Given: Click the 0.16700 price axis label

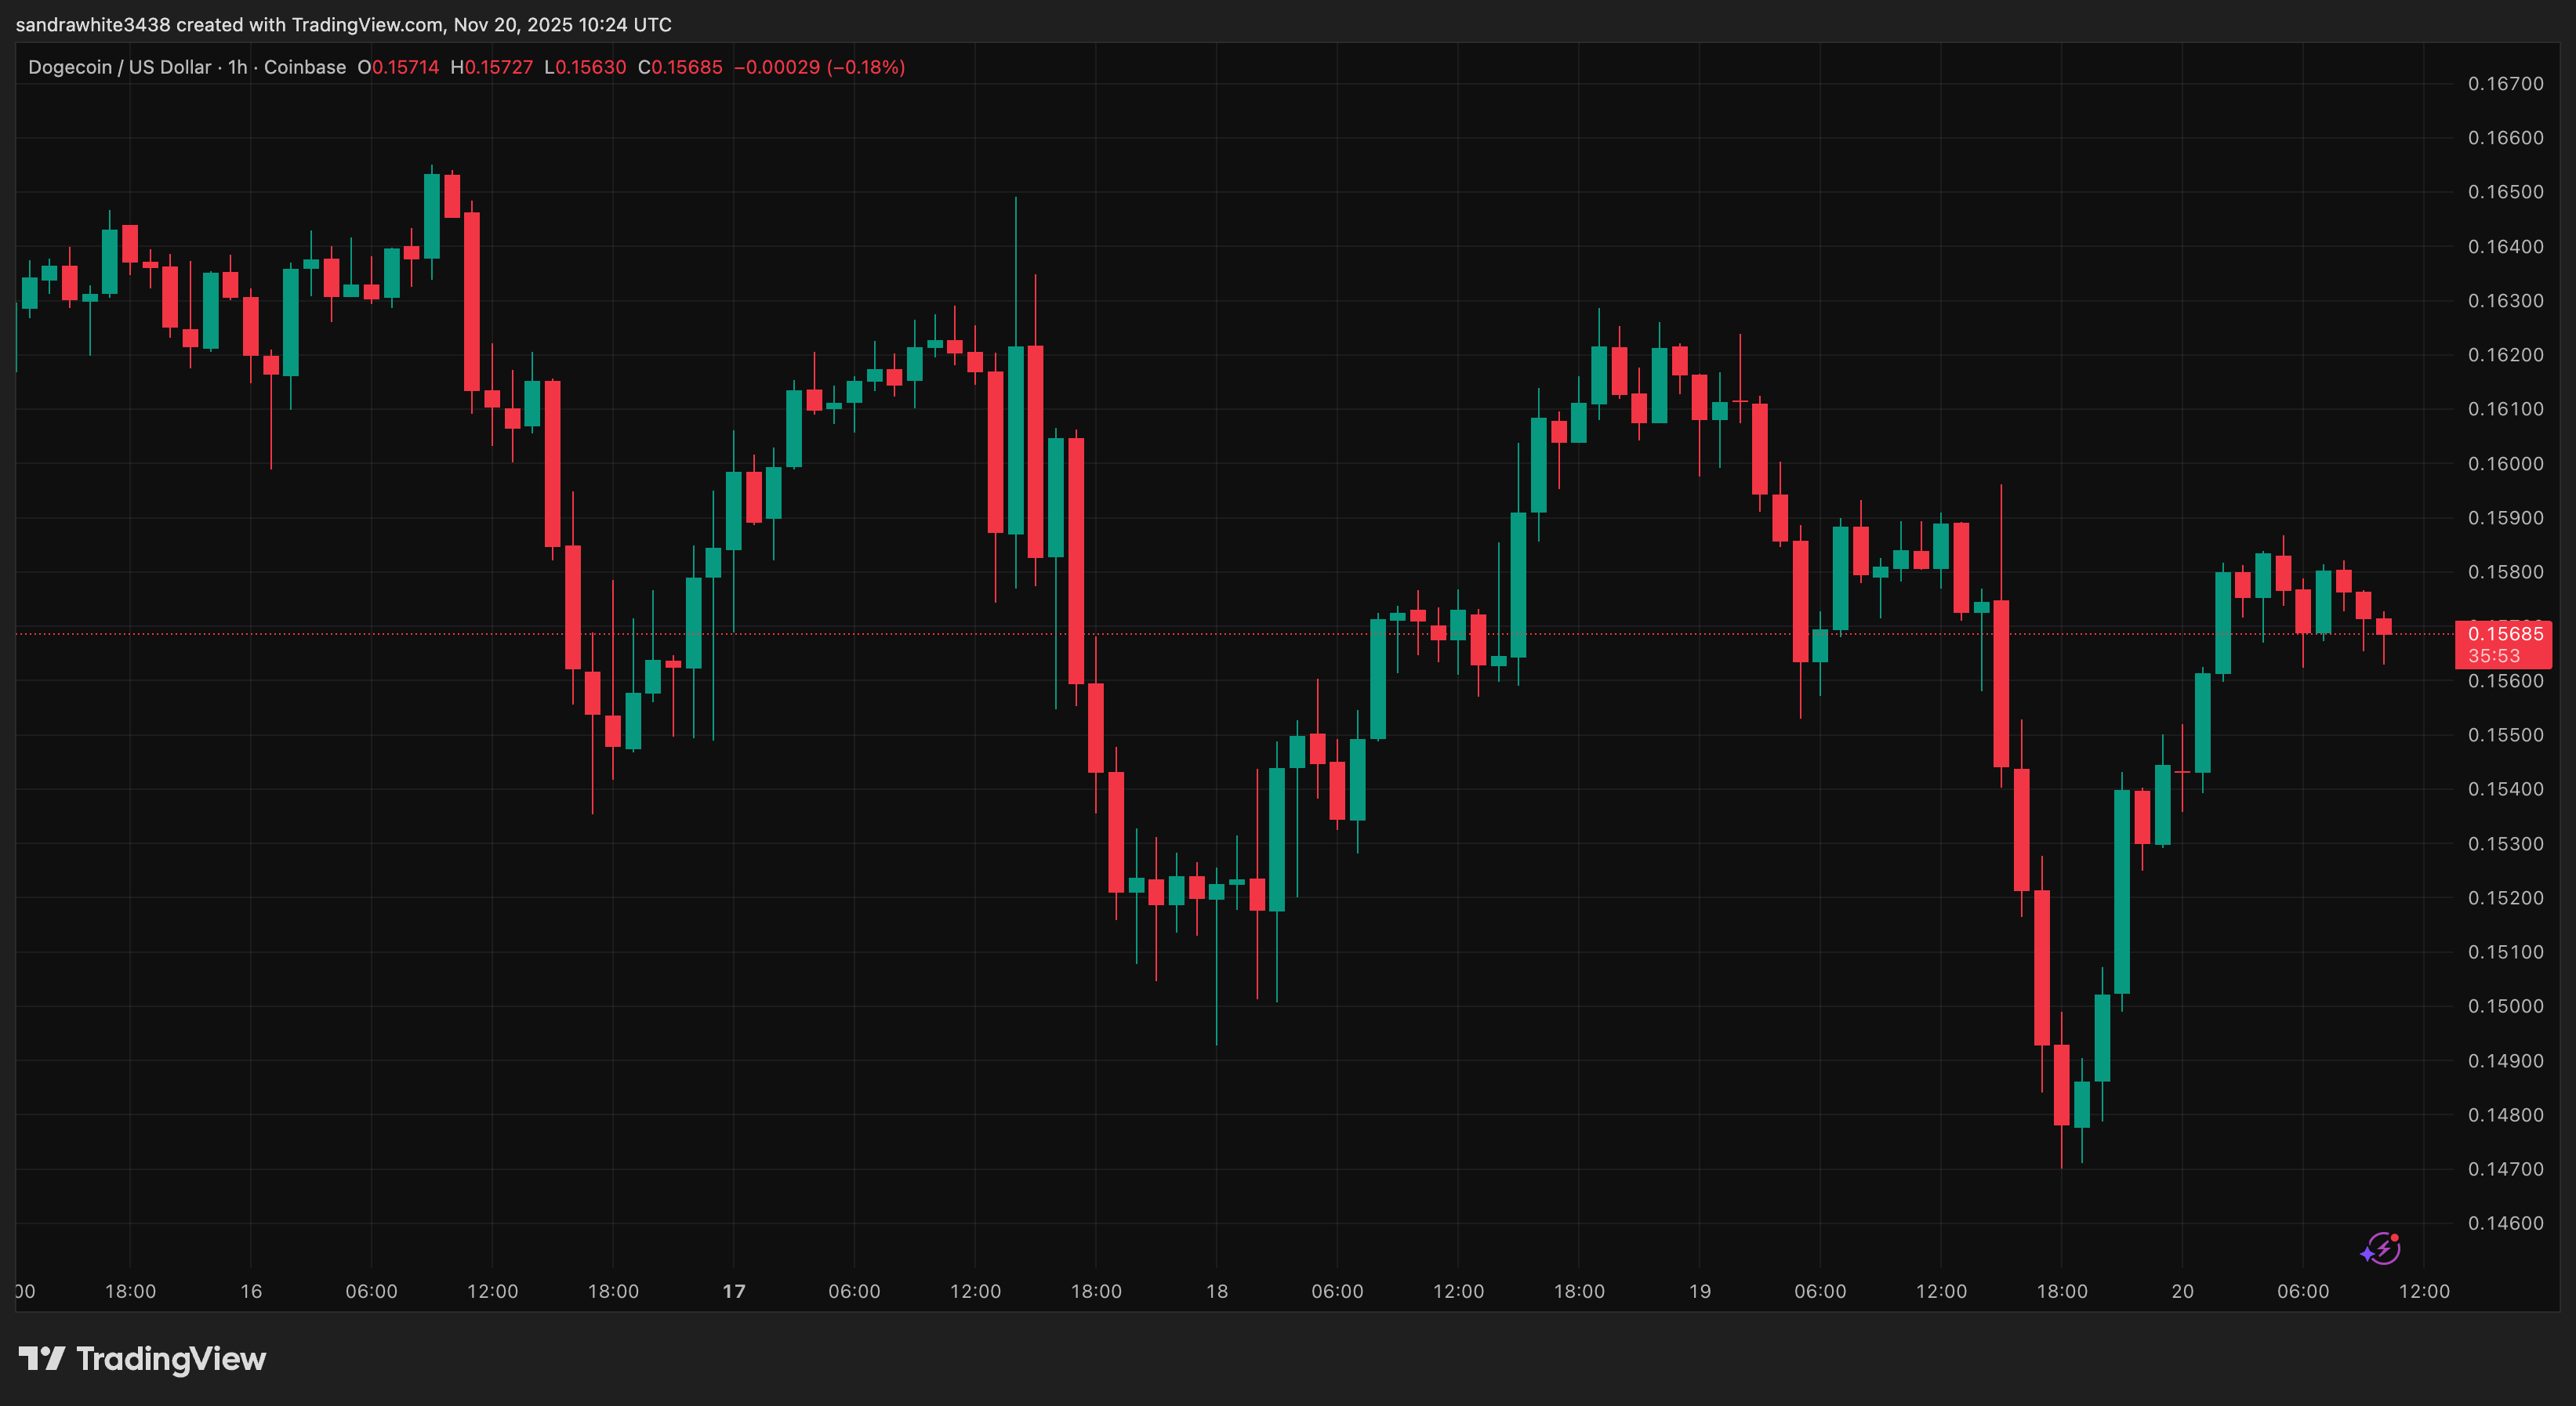Looking at the screenshot, I should (2505, 84).
